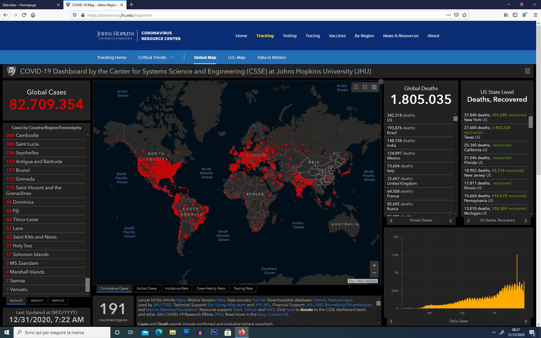Show previous chart before Daily Cases
The height and width of the screenshot is (338, 541).
tap(391, 321)
